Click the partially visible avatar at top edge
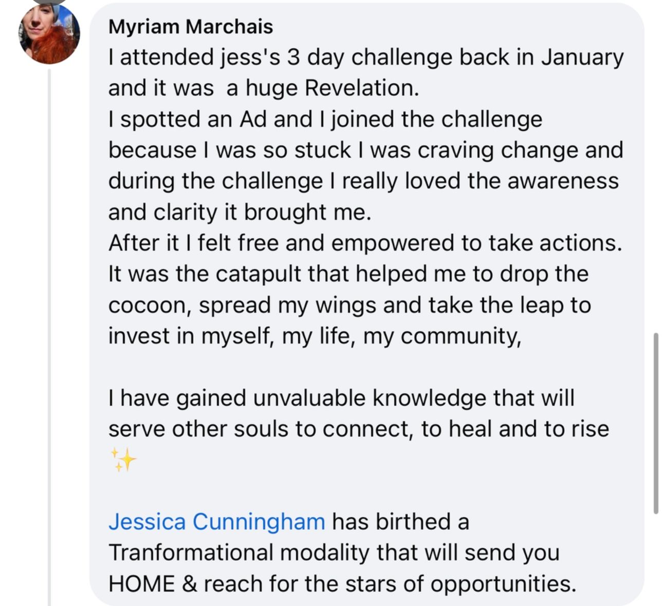The height and width of the screenshot is (606, 663). (x=49, y=2)
